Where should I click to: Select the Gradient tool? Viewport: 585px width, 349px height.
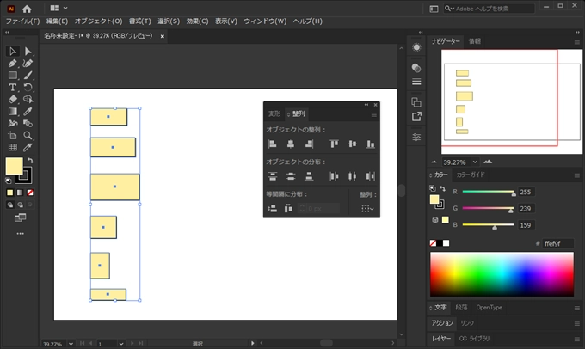pyautogui.click(x=13, y=112)
